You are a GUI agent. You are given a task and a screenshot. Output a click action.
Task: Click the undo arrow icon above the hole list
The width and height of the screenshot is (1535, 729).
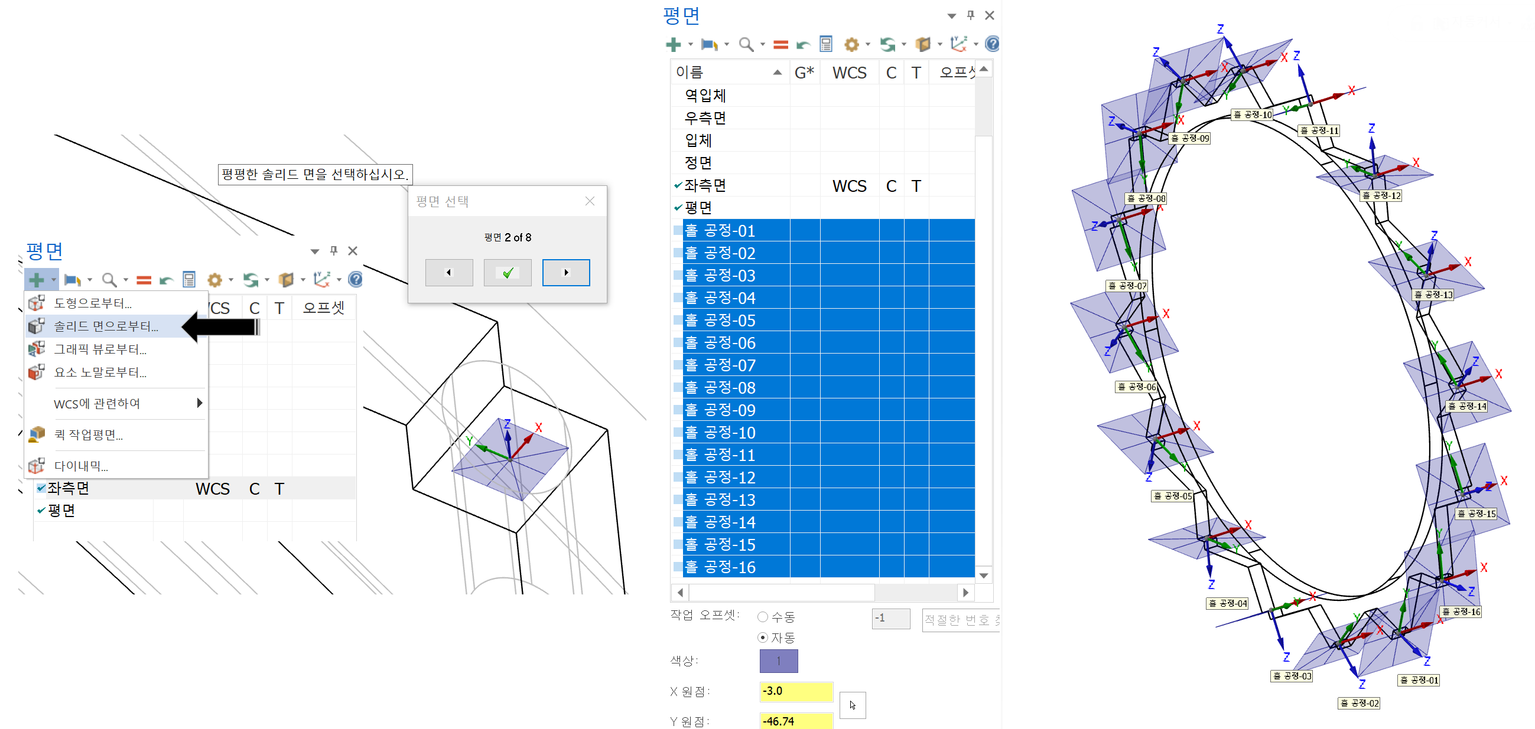click(x=803, y=45)
